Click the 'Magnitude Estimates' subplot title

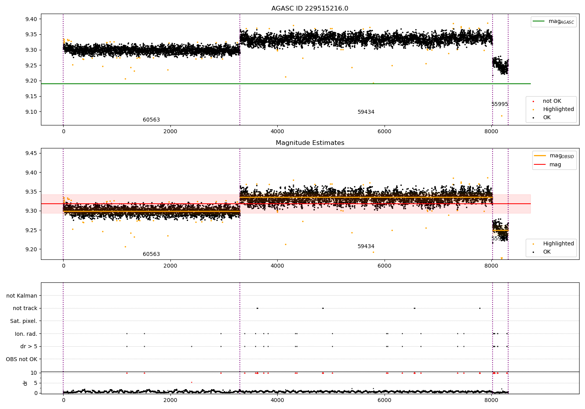coord(310,143)
